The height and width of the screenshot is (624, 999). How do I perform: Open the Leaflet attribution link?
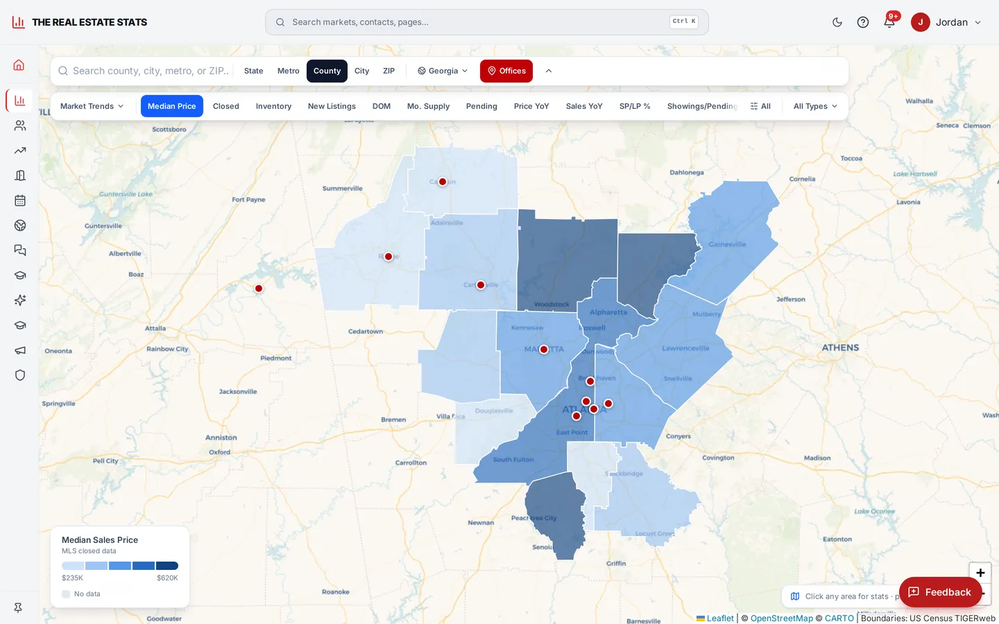point(715,618)
